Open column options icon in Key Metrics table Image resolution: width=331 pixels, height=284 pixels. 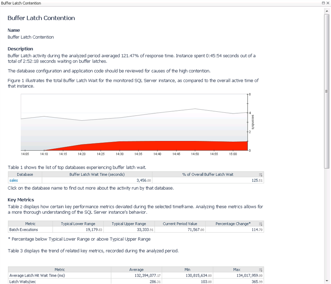261,224
